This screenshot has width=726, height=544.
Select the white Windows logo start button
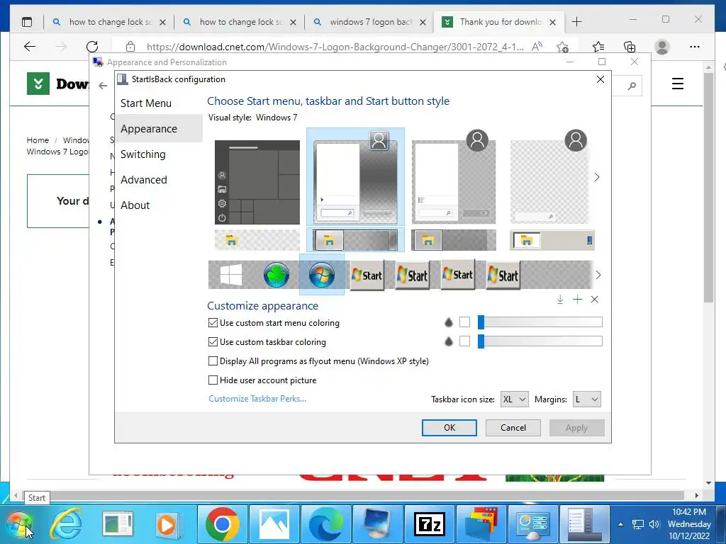click(x=230, y=275)
